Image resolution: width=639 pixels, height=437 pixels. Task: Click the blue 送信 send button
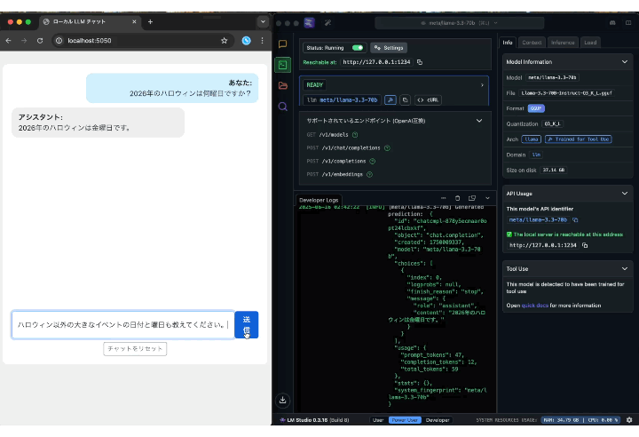[247, 325]
